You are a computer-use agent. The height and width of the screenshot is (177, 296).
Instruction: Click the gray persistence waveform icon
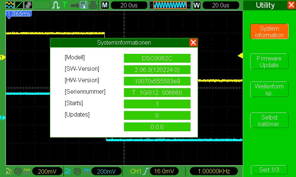(28, 5)
